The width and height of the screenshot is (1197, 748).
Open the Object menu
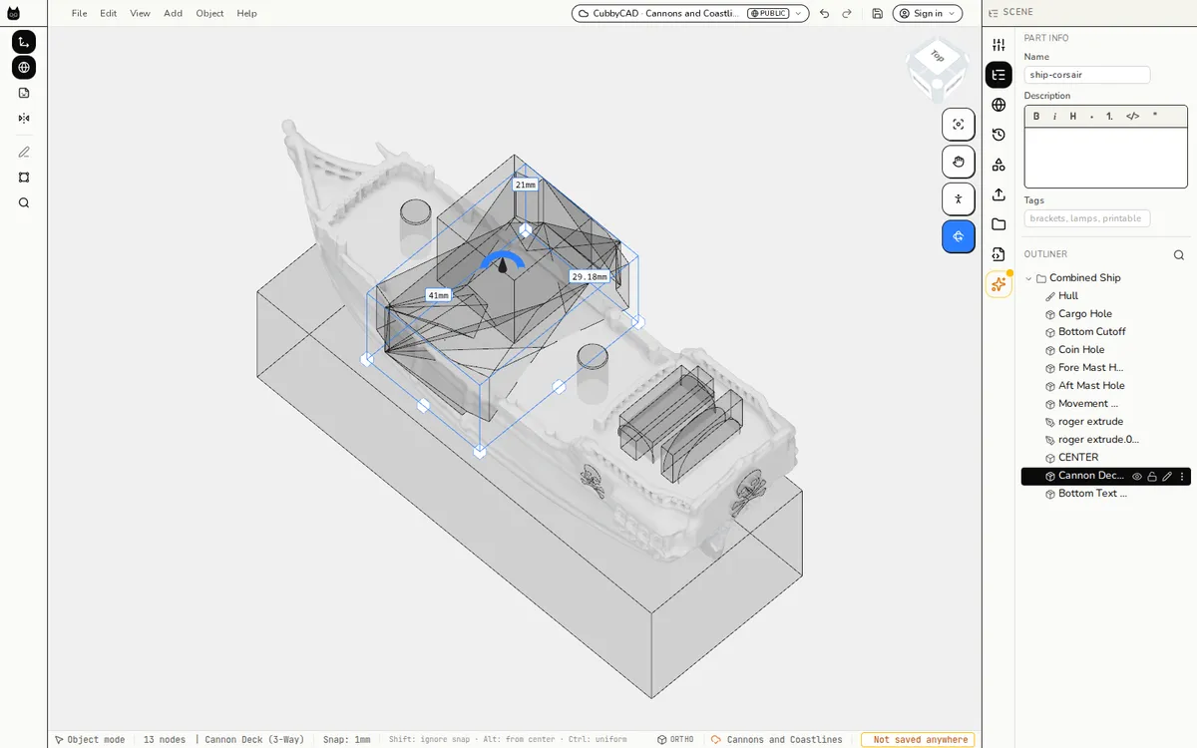click(210, 13)
